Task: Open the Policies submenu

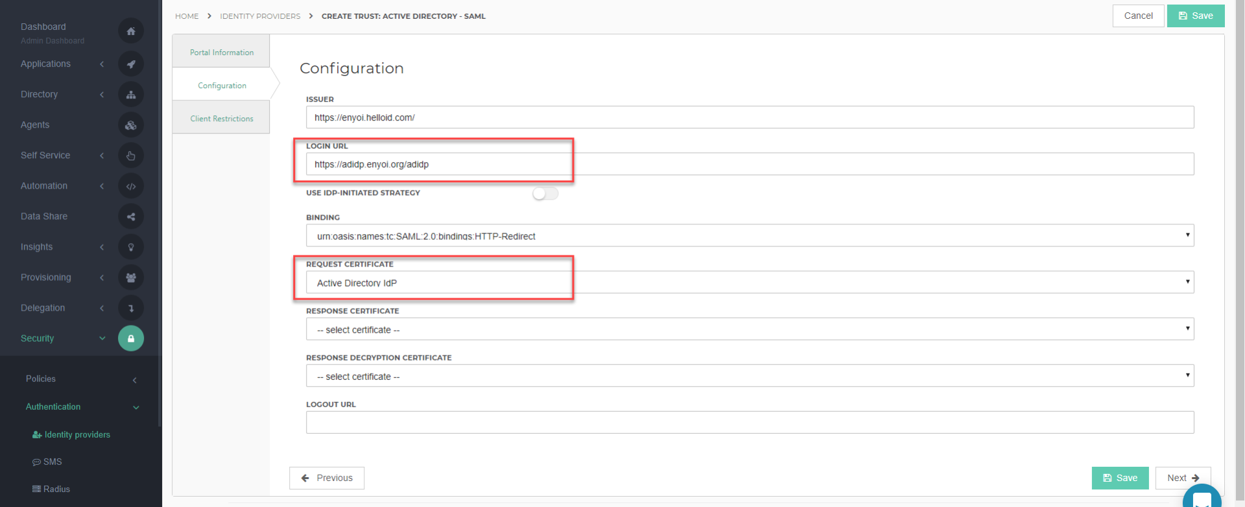Action: click(x=41, y=379)
